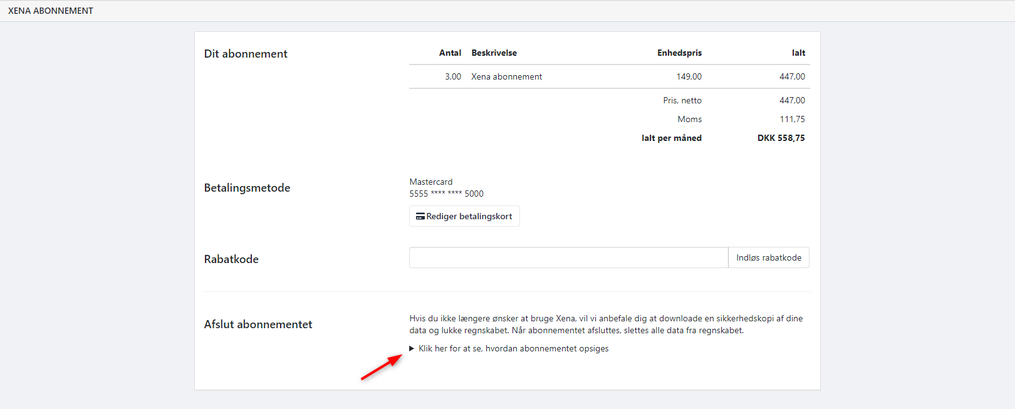Viewport: 1015px width, 409px height.
Task: Click the Enhedspris column header
Action: (679, 53)
